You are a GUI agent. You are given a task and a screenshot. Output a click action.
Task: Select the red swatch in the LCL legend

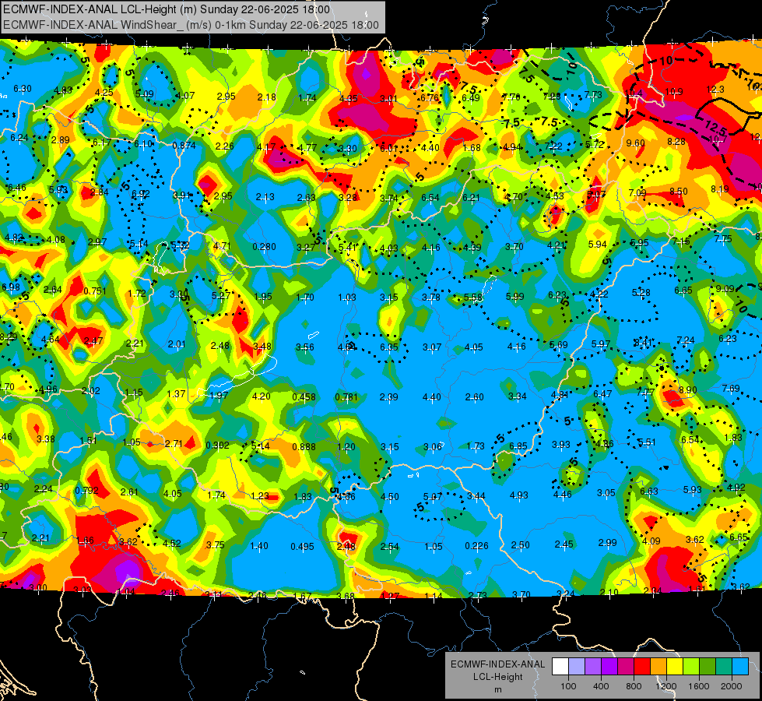point(642,667)
